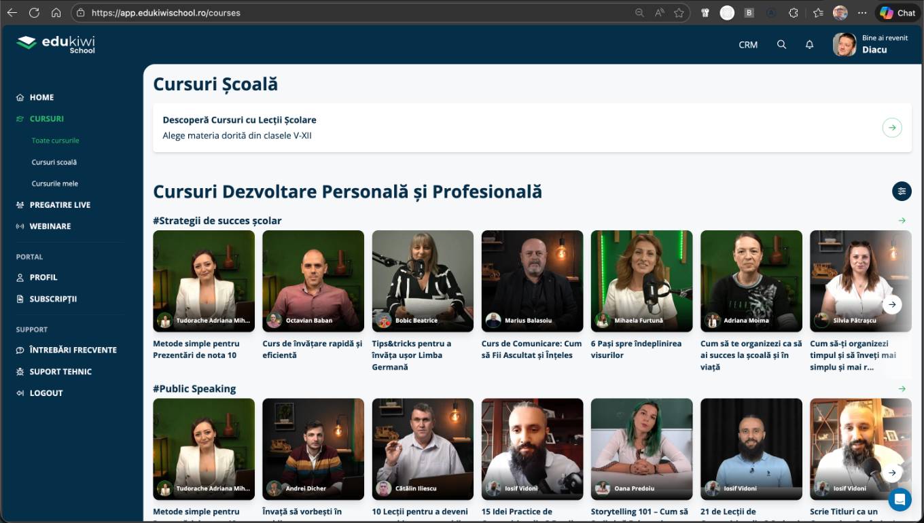Open SUBSCRIPȚII in the sidebar
The width and height of the screenshot is (924, 523).
53,299
